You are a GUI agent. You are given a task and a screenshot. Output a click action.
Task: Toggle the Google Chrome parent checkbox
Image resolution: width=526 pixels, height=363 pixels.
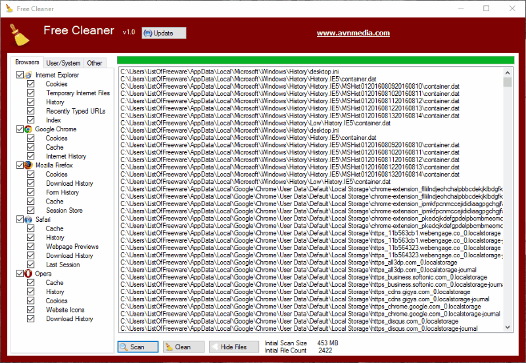20,129
